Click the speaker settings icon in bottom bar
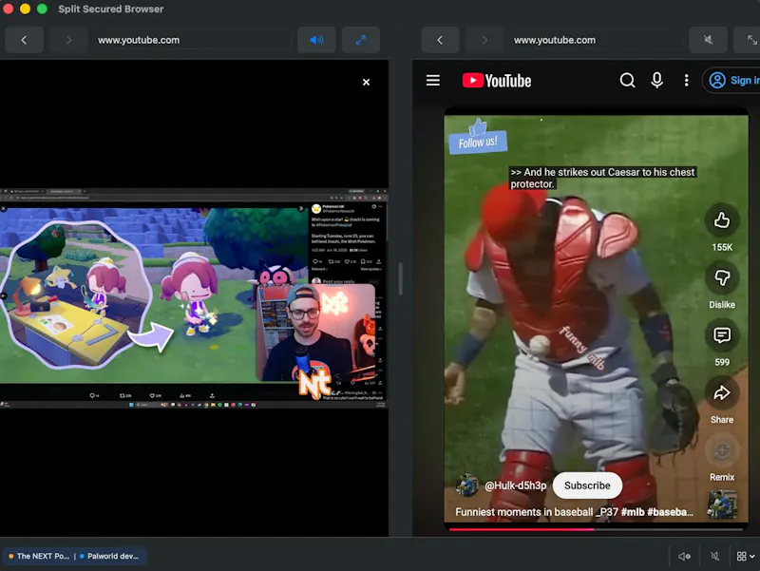Image resolution: width=760 pixels, height=571 pixels. [x=684, y=557]
